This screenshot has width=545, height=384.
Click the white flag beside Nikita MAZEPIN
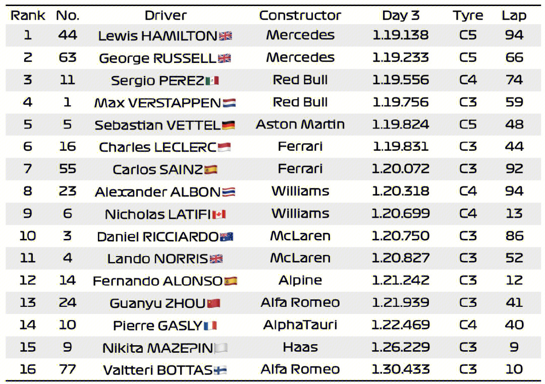tap(221, 348)
